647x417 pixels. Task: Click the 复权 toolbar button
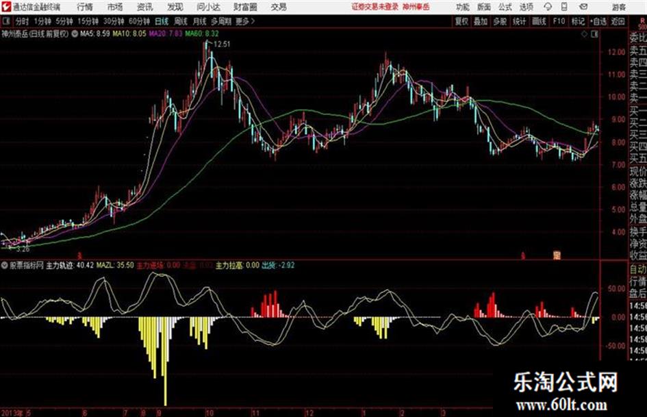tap(461, 21)
